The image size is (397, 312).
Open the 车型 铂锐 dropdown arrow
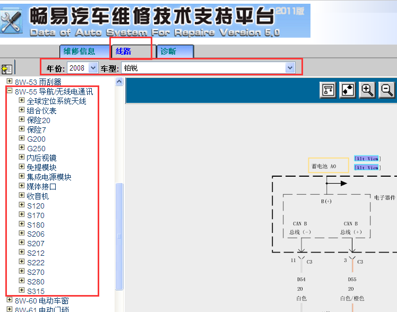click(x=290, y=68)
